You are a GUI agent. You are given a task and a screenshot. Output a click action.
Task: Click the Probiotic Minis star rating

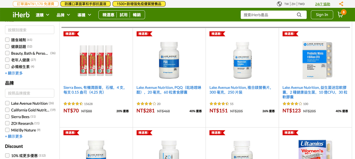292,104
